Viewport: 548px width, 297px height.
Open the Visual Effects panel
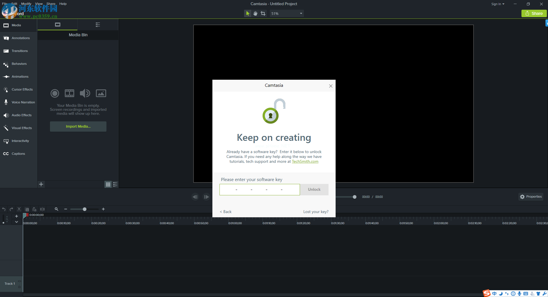(x=19, y=128)
